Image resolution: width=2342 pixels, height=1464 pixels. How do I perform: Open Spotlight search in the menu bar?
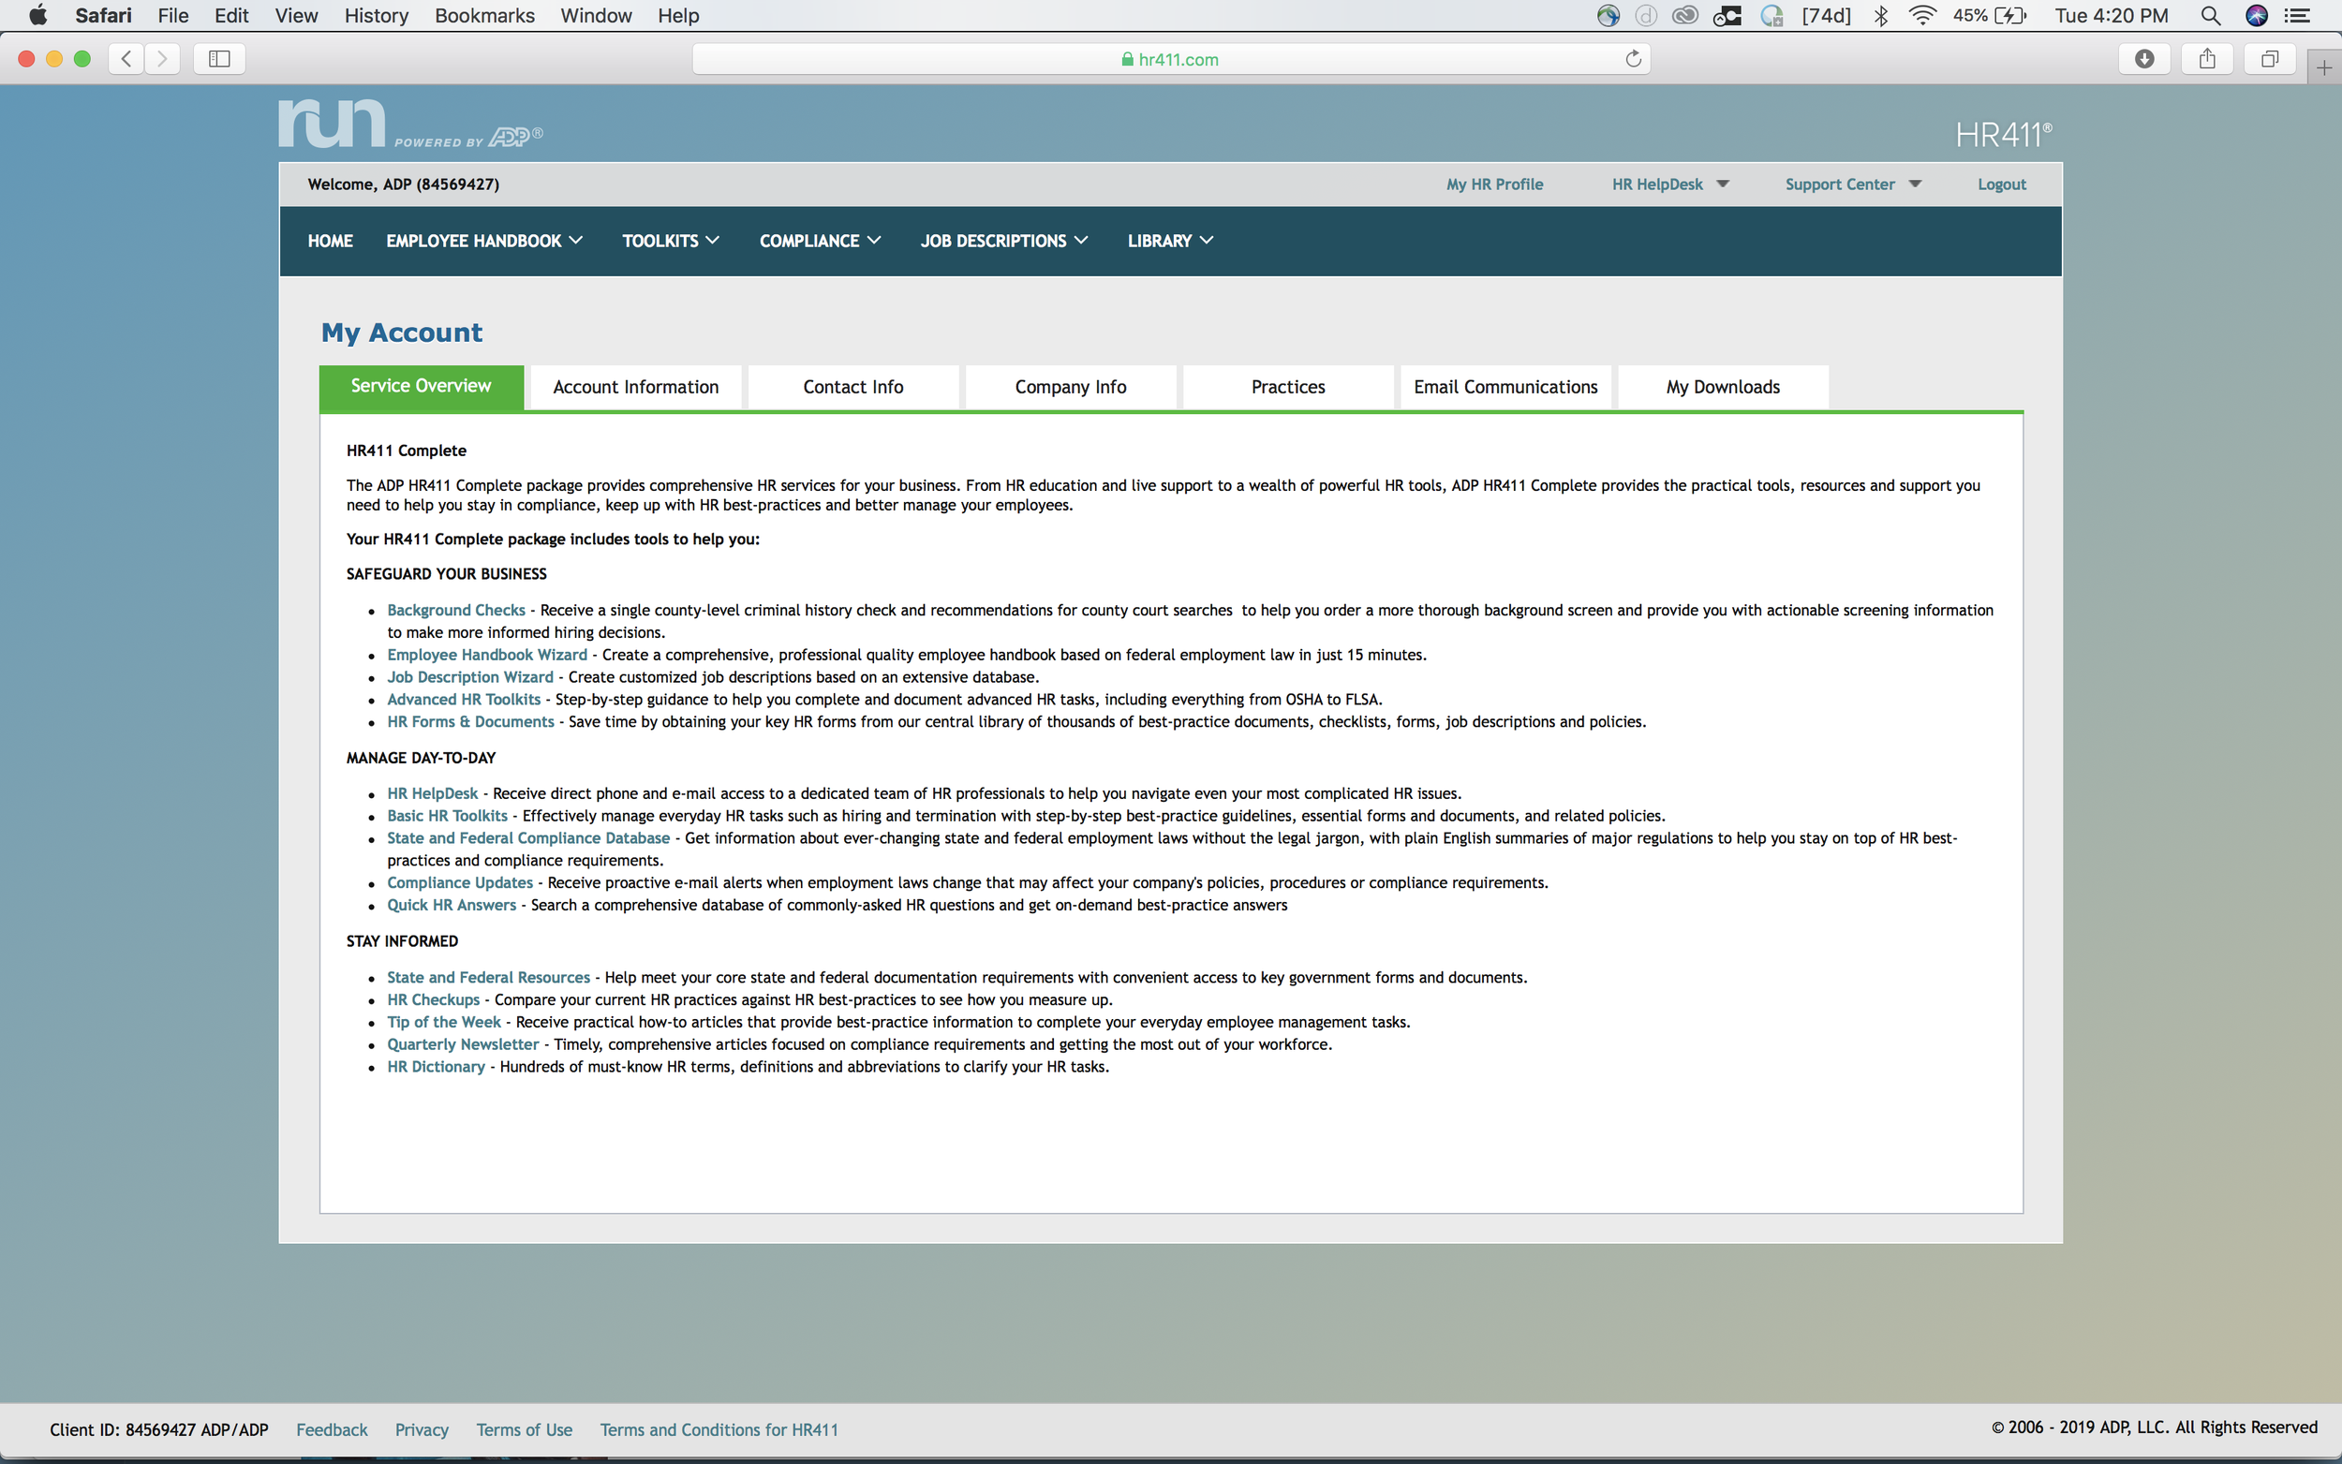2211,16
